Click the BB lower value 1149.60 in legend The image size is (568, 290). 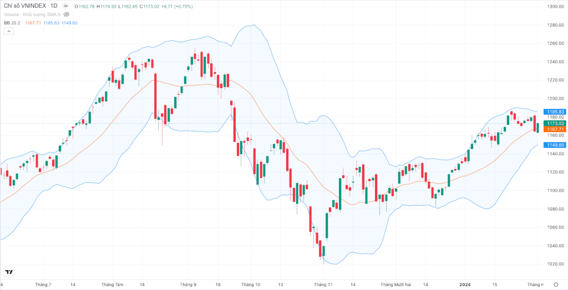[x=70, y=23]
